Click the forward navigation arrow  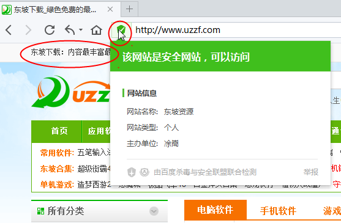click(x=28, y=30)
